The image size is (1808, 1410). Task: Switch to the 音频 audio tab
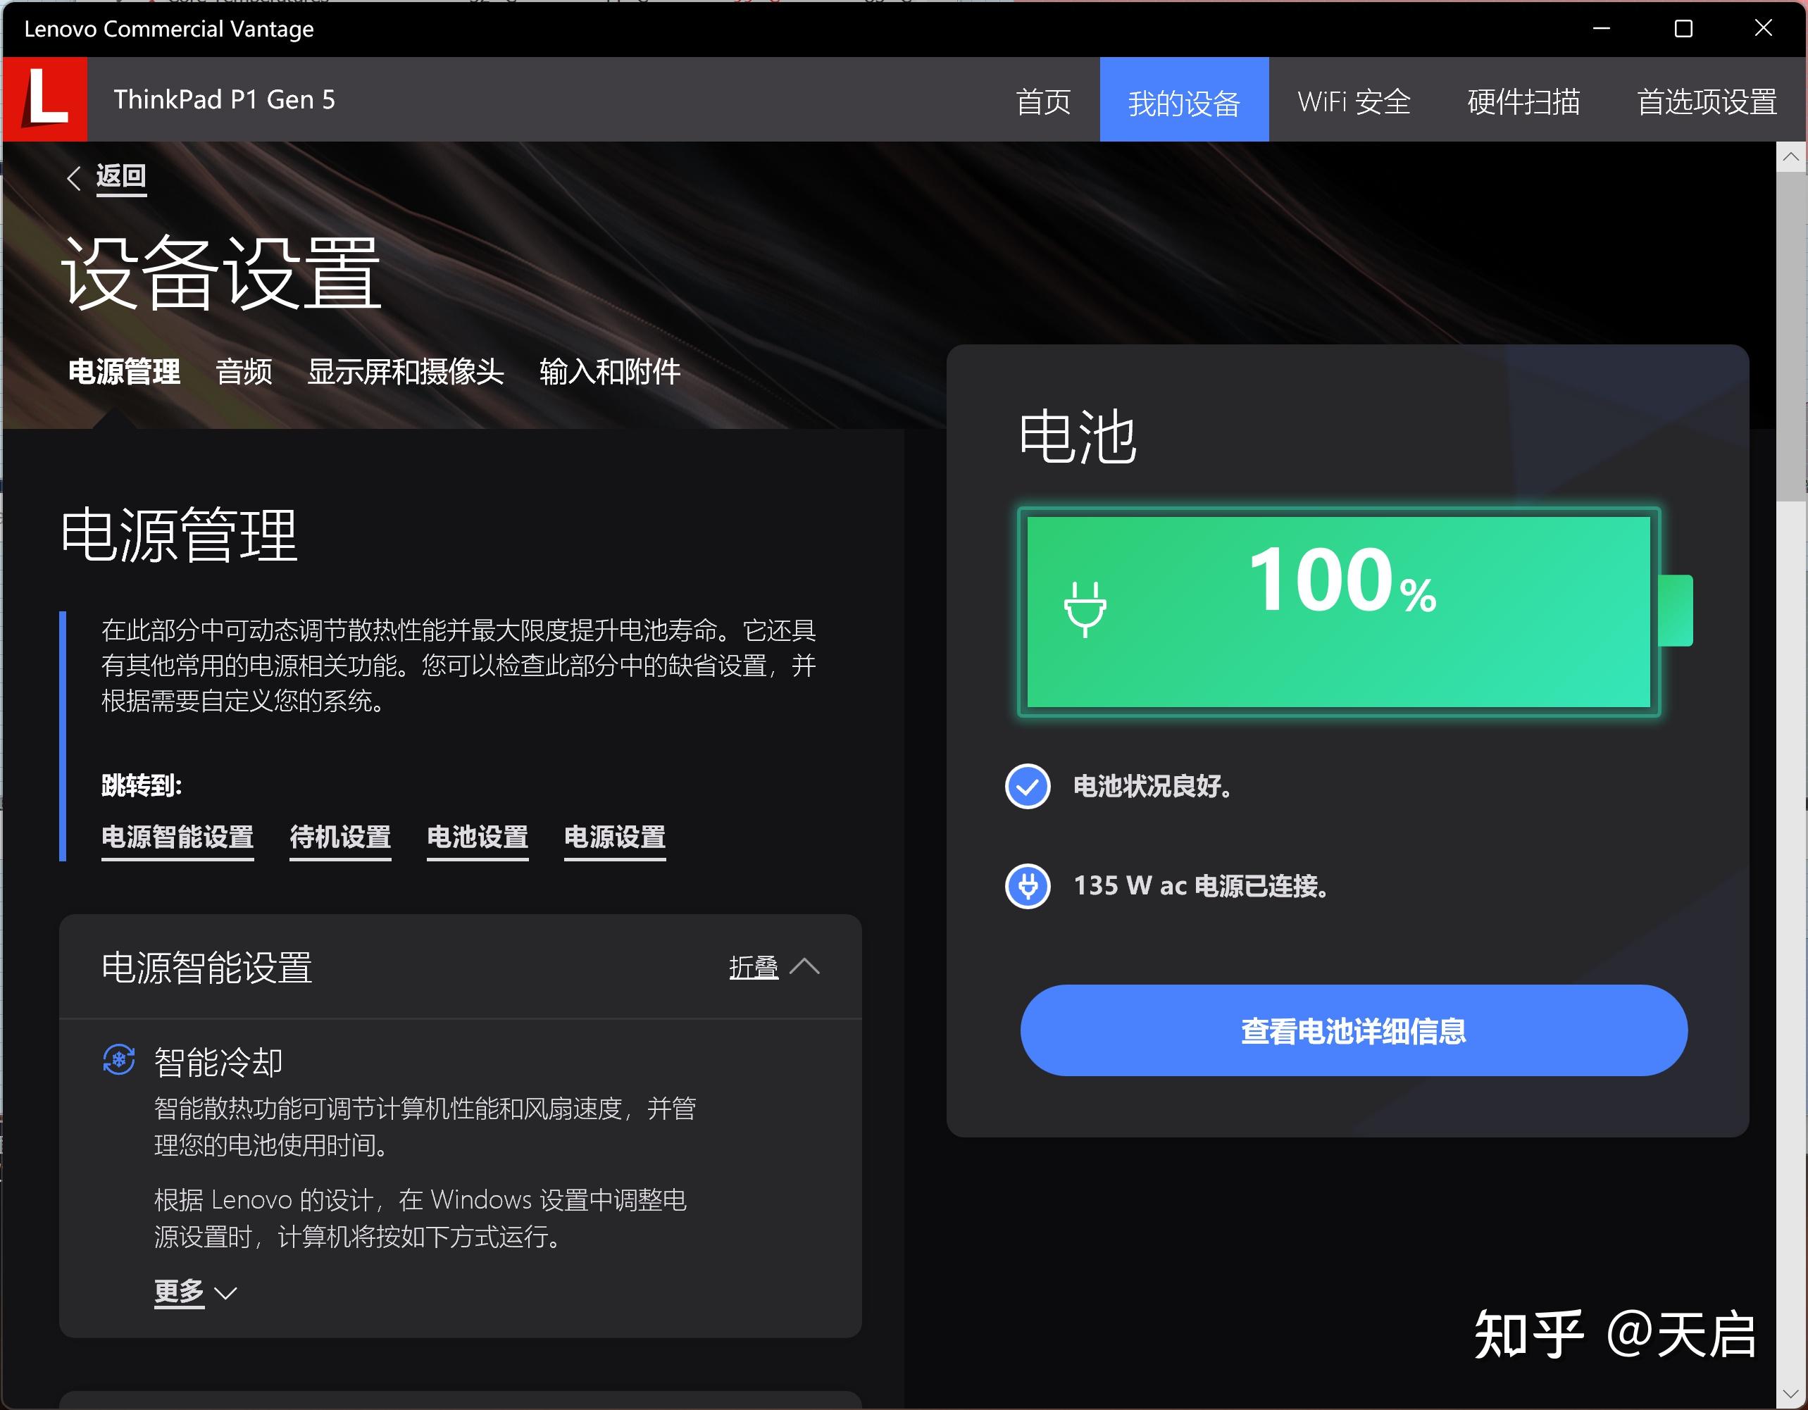pos(244,372)
